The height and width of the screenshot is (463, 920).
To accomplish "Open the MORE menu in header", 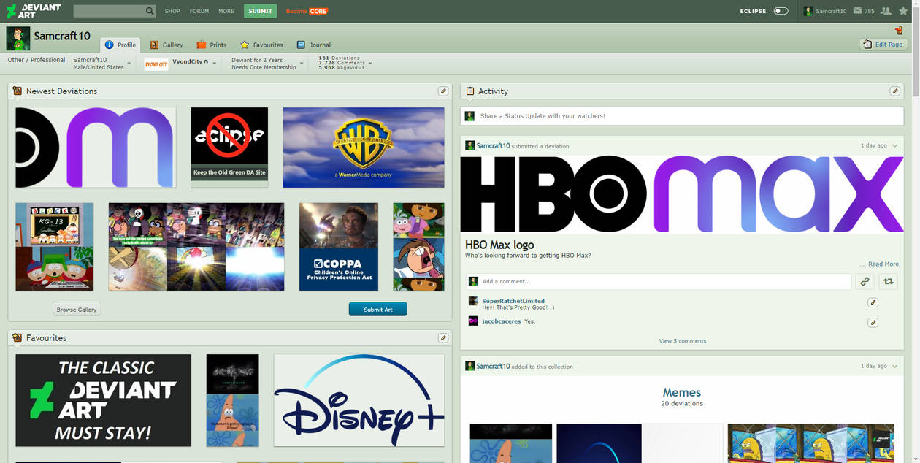I will (226, 11).
